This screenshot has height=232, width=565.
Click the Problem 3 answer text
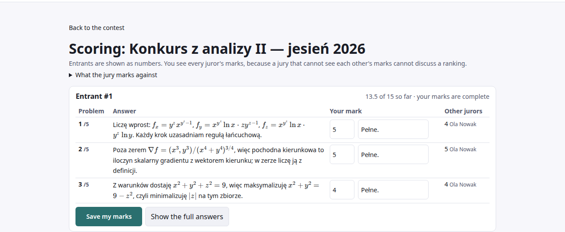(x=216, y=191)
